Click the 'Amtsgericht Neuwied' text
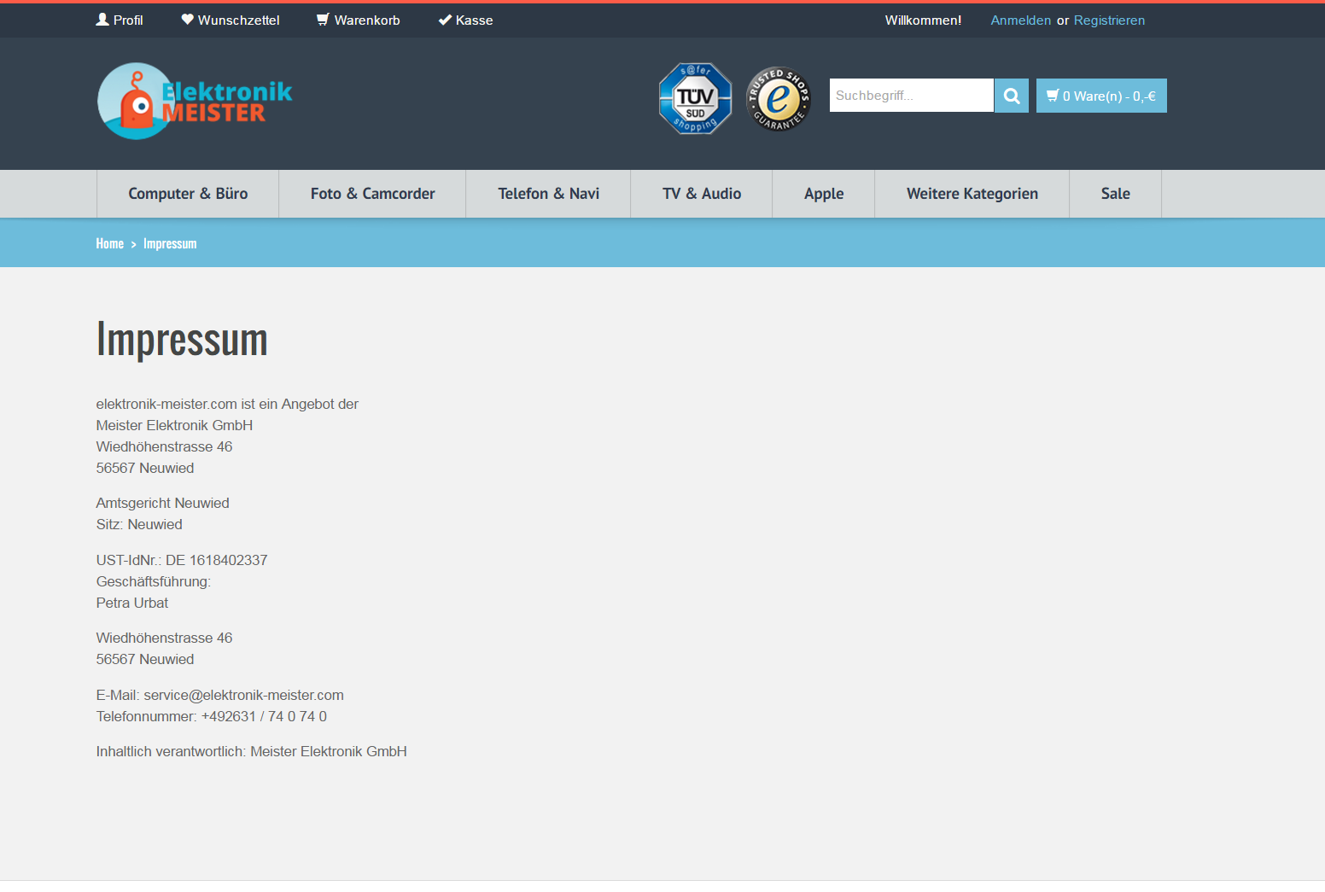Screen dimensions: 1325x892 click(x=162, y=503)
